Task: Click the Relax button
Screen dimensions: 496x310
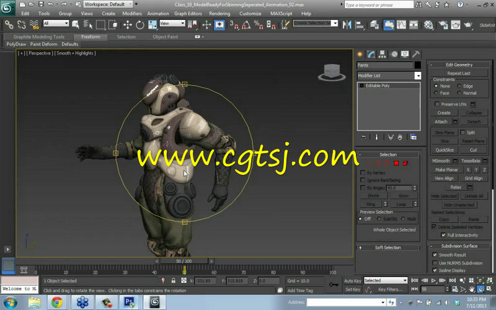Action: pyautogui.click(x=456, y=187)
